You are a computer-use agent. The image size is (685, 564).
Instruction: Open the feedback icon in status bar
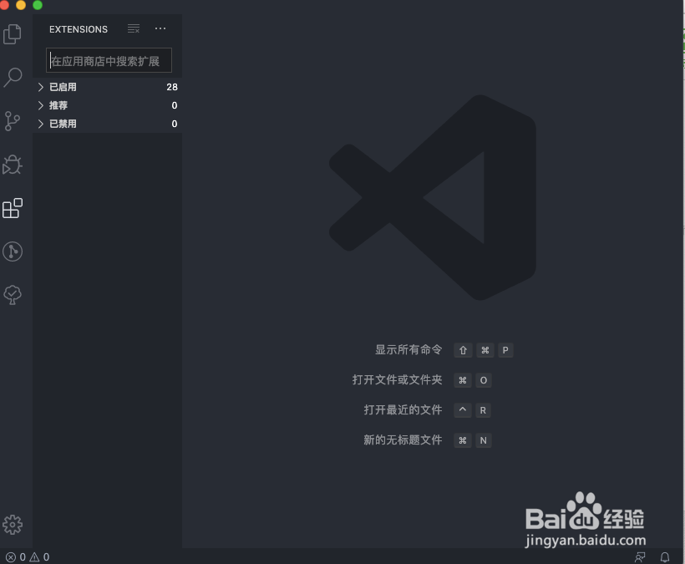pos(640,557)
